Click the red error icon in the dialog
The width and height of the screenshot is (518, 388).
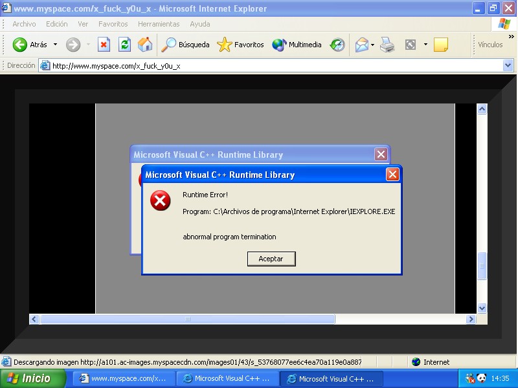[160, 200]
